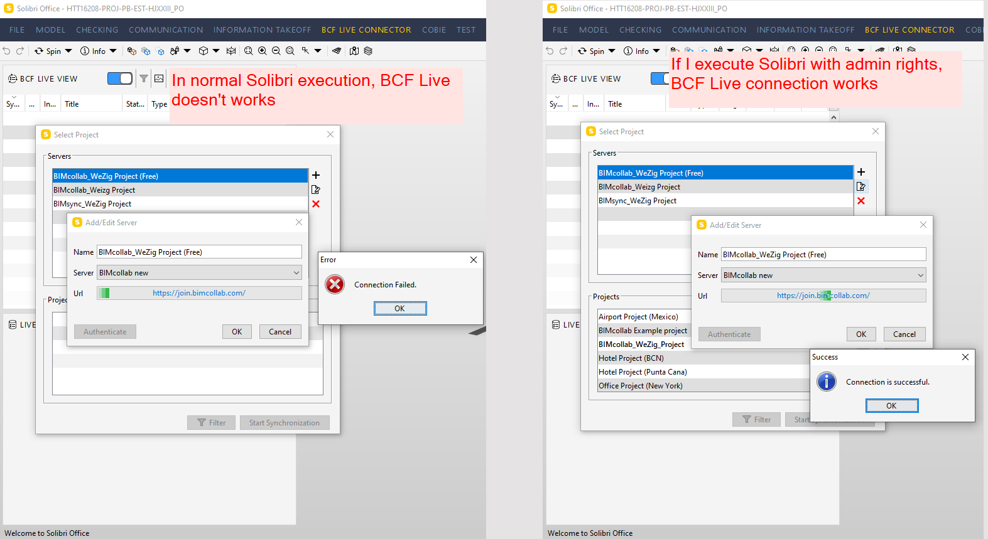This screenshot has height=539, width=988.
Task: Click Name field in left Add/Edit Server
Action: 199,252
